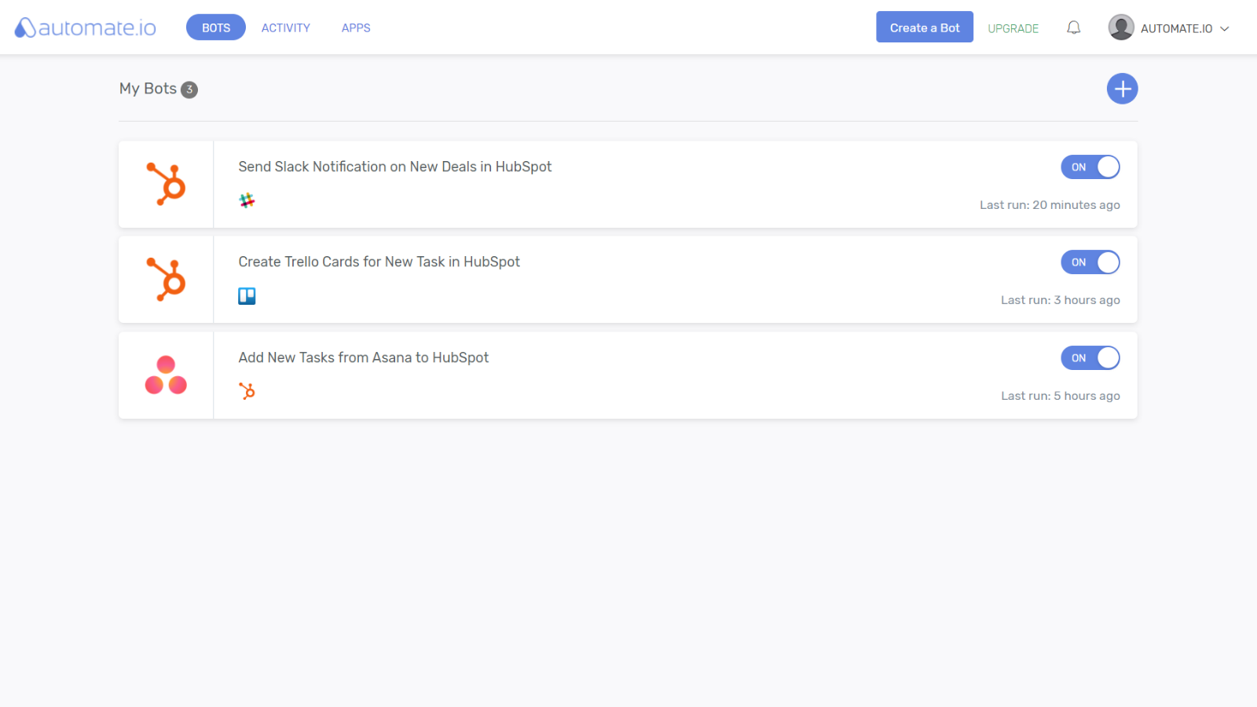1257x707 pixels.
Task: Click the user profile avatar
Action: pyautogui.click(x=1120, y=27)
